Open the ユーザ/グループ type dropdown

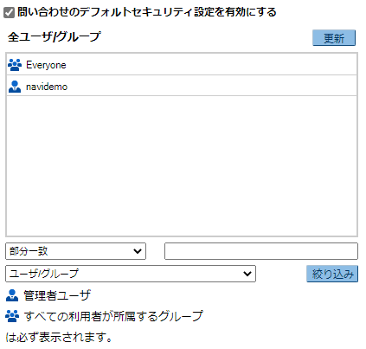pos(131,274)
